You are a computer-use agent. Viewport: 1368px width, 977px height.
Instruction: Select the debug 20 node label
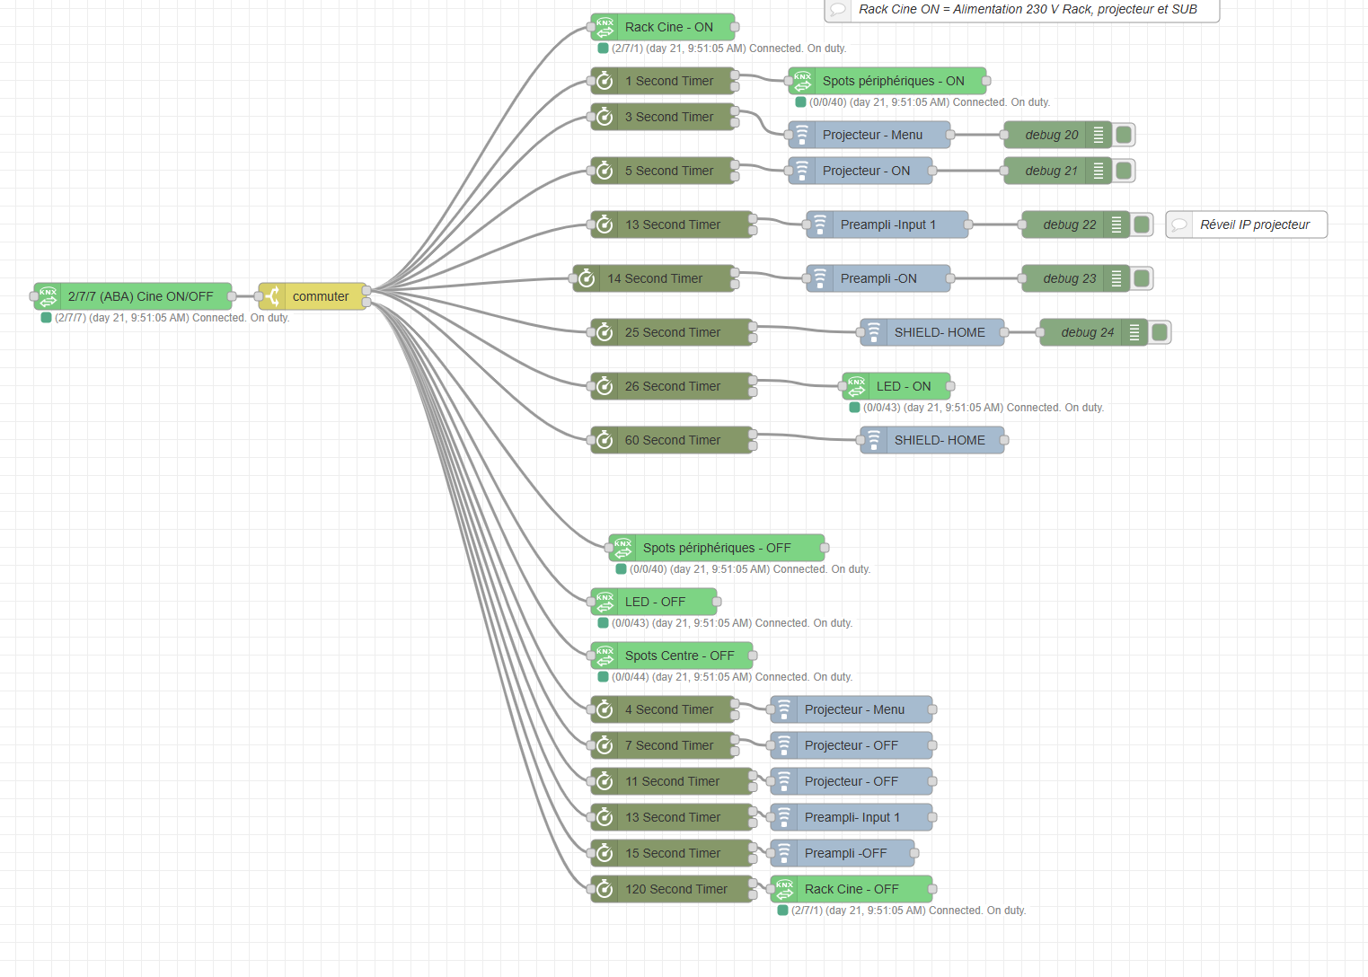pyautogui.click(x=1052, y=135)
